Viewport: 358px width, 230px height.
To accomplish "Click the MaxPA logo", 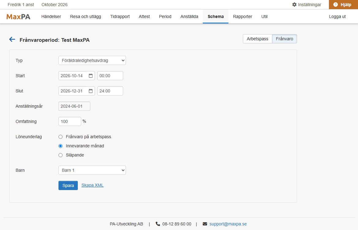I will pos(18,16).
